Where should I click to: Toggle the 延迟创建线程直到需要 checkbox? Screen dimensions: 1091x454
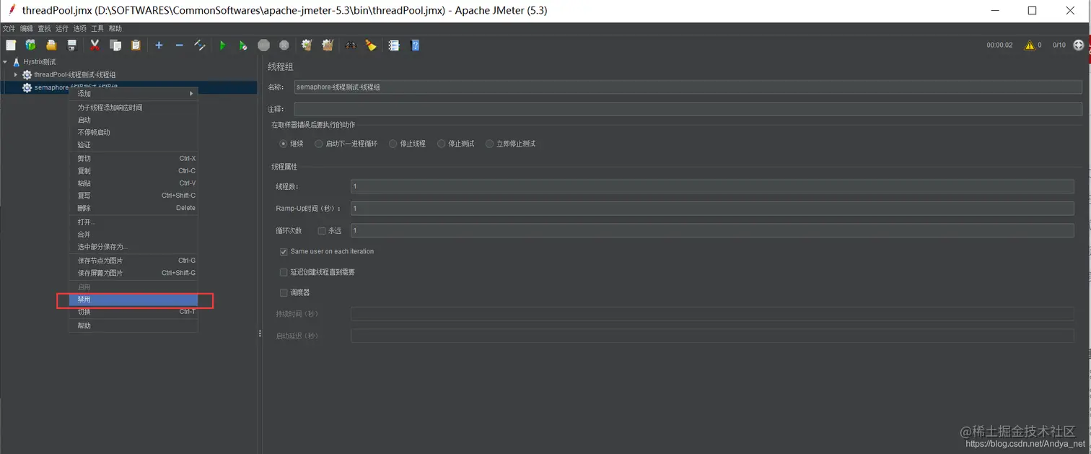tap(284, 272)
